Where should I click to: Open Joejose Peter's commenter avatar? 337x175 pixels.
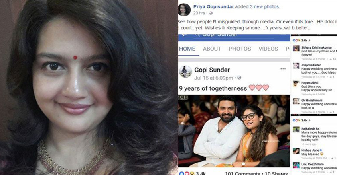tap(296, 66)
